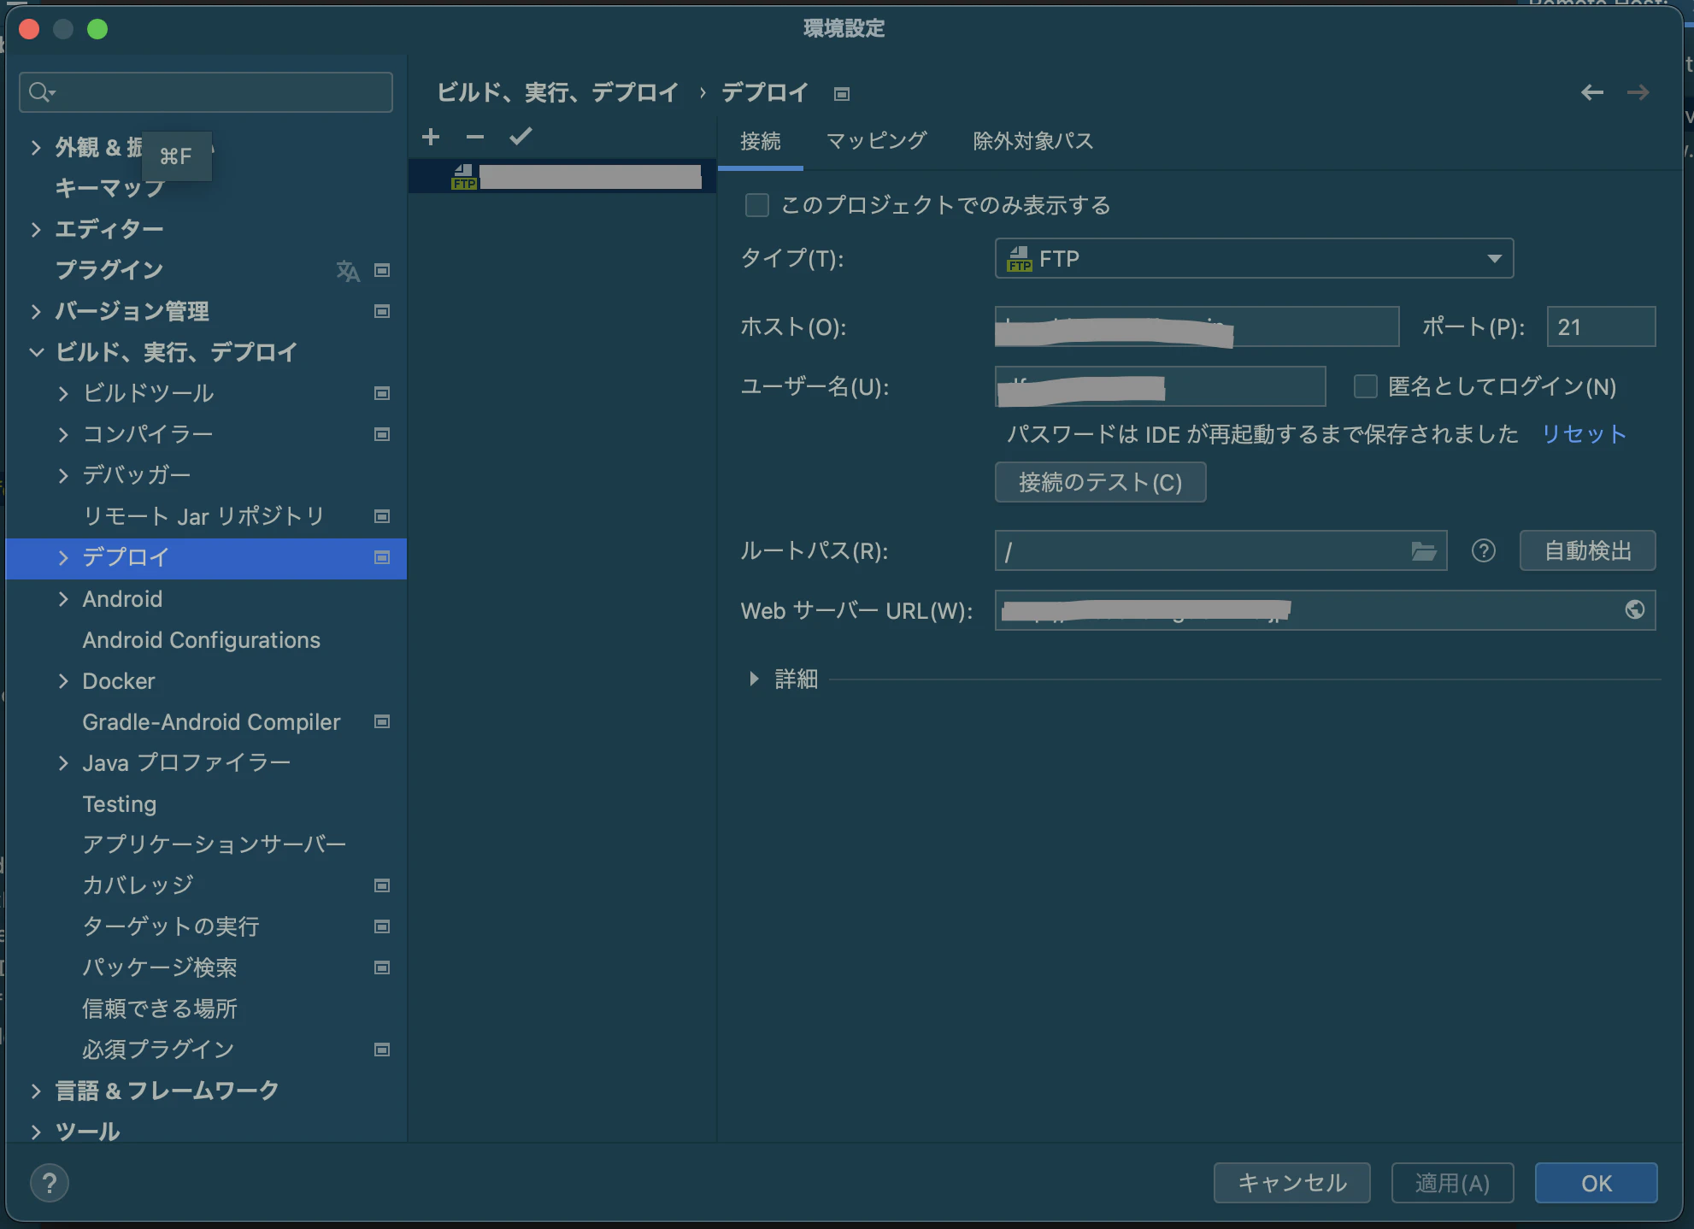Expand 言語 & フレームワーク tree node

click(x=36, y=1091)
